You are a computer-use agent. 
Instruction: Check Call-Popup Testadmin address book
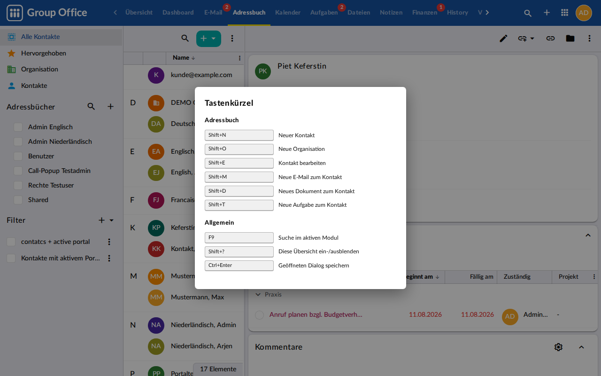tap(18, 171)
